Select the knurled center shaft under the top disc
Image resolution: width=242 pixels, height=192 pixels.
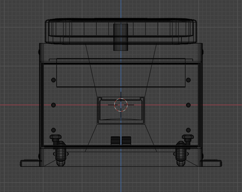[x=121, y=37]
